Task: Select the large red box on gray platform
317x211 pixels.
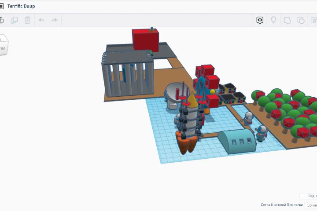Action: 145,40
